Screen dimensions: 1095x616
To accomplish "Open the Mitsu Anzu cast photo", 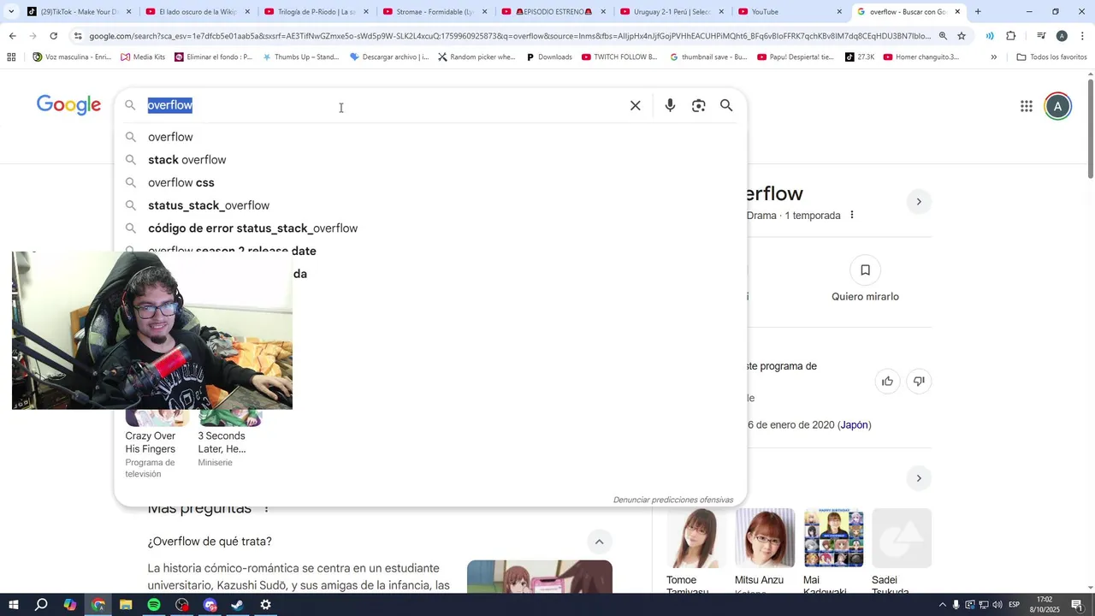I will (765, 538).
